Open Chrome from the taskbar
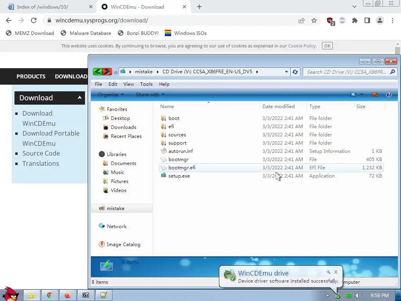Viewport: 401px width, 301px height. click(49, 296)
